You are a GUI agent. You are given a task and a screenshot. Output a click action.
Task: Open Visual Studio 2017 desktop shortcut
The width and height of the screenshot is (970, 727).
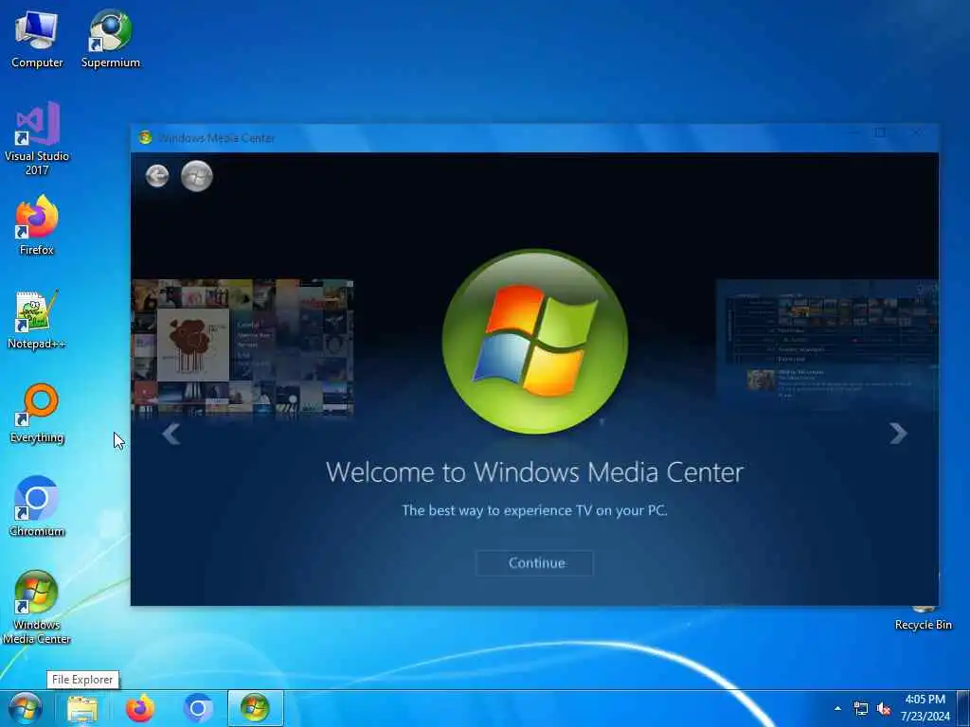(x=37, y=138)
